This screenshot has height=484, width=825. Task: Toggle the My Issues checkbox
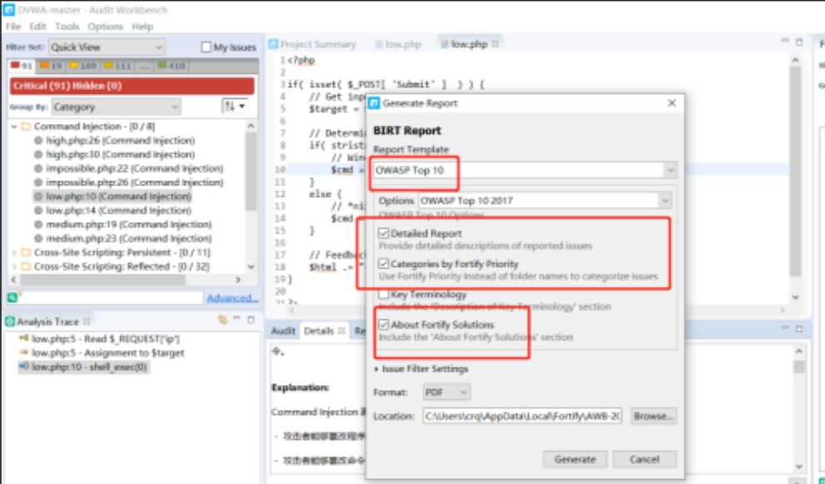[x=206, y=47]
